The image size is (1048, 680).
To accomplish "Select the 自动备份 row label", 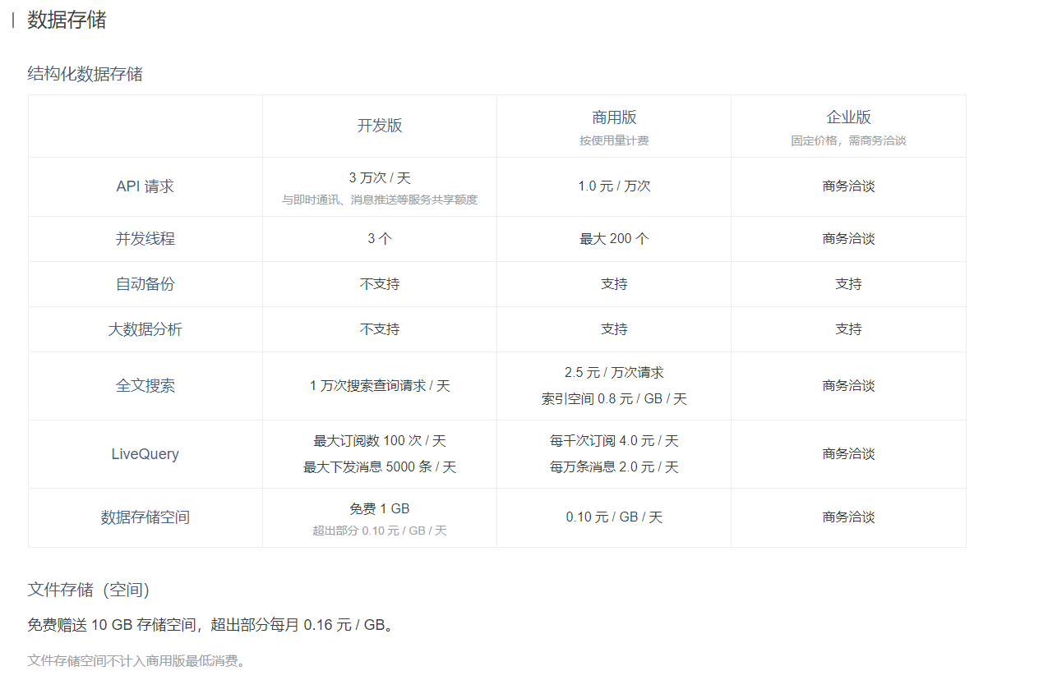I will 145,283.
